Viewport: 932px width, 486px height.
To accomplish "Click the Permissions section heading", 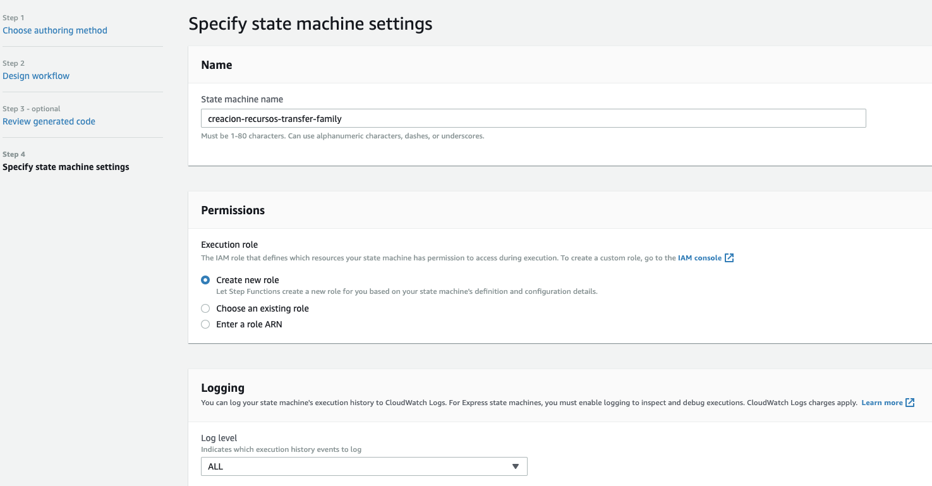I will click(233, 210).
